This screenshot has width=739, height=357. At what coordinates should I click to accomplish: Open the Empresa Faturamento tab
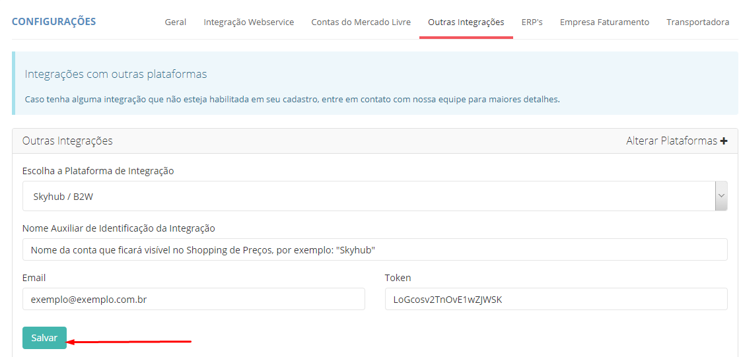pyautogui.click(x=605, y=22)
